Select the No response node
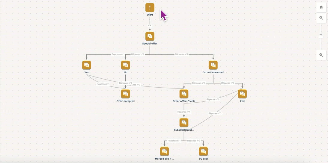The width and height of the screenshot is (328, 163). click(x=125, y=65)
